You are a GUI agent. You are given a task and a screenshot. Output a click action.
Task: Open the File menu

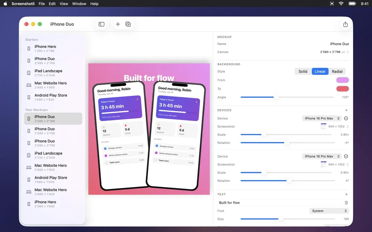(42, 4)
